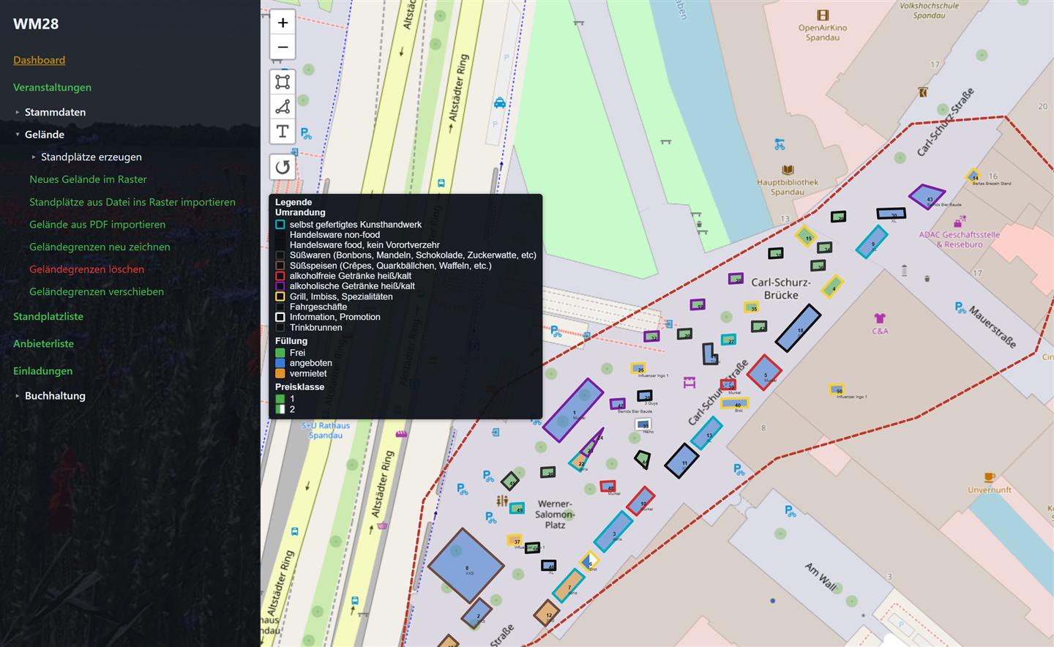Click the S+U Rathaus Spandau station label
The width and height of the screenshot is (1054, 647).
tap(326, 430)
